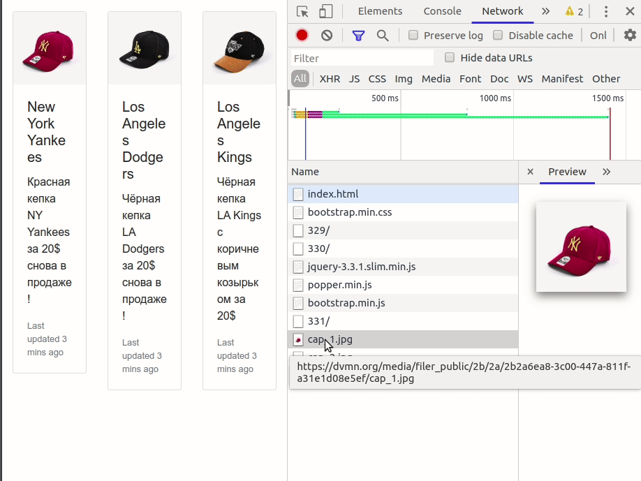Clear the network log icon
Screen dimensions: 641x481
(327, 36)
